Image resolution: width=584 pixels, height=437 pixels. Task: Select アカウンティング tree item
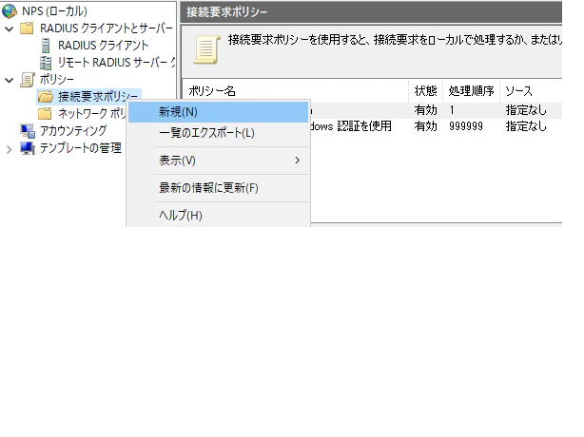73,131
